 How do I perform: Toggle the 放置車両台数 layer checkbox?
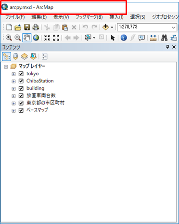point(21,96)
